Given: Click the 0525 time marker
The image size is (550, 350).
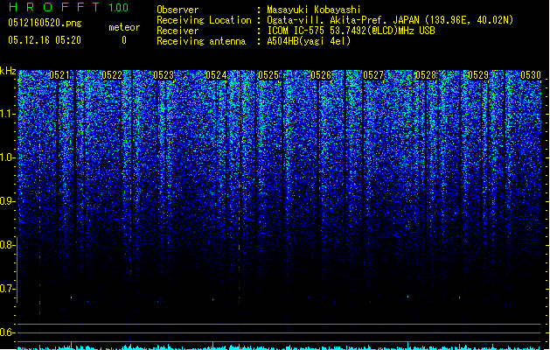Looking at the screenshot, I should point(268,75).
